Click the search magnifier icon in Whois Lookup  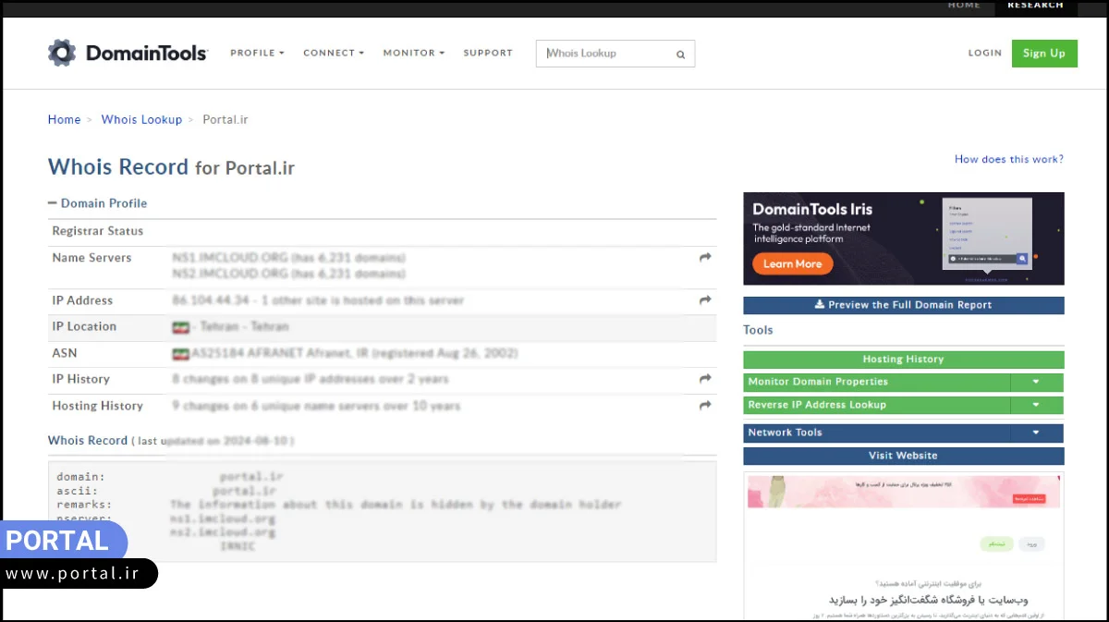tap(680, 55)
